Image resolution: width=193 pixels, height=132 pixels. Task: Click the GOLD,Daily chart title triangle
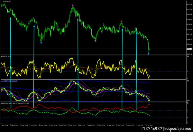[2, 1]
